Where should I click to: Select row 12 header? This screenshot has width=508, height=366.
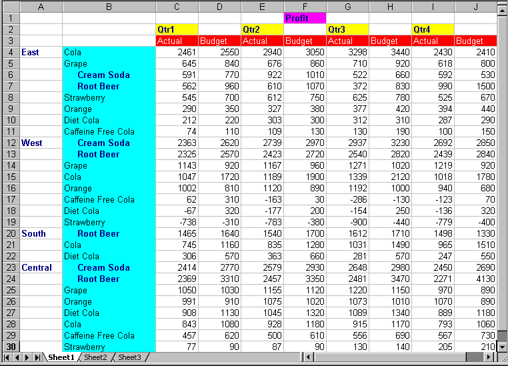9,143
